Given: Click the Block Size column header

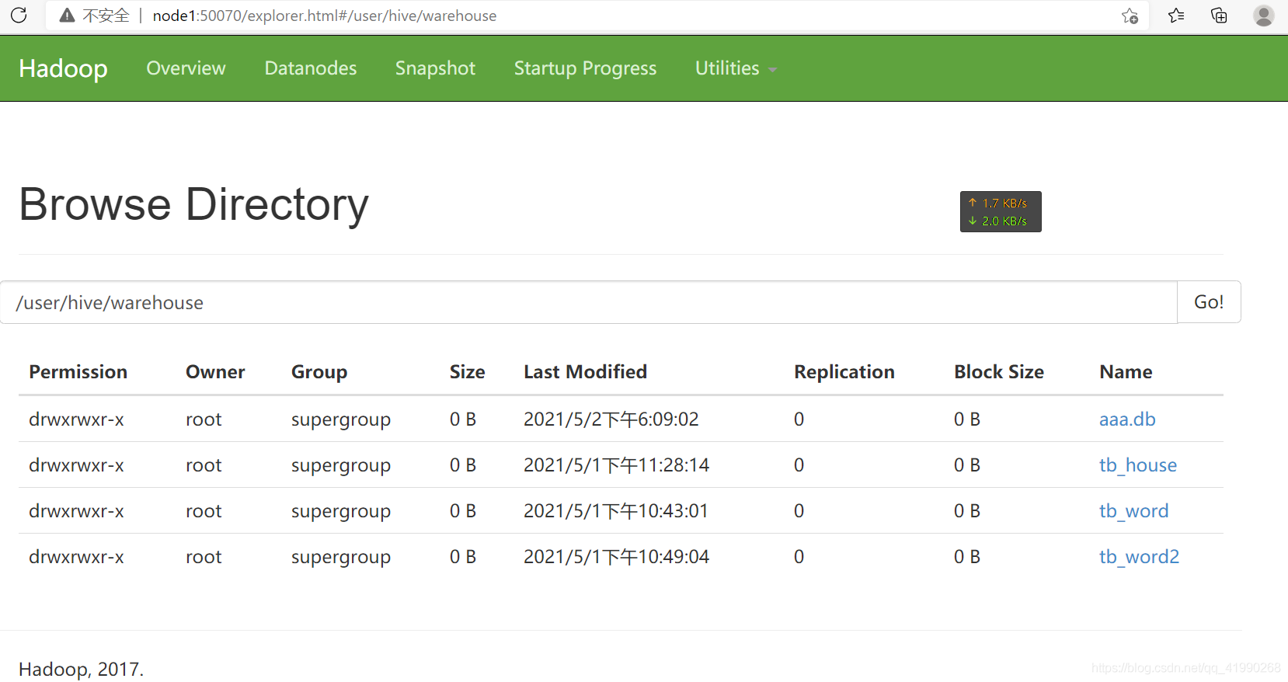Looking at the screenshot, I should 999,372.
